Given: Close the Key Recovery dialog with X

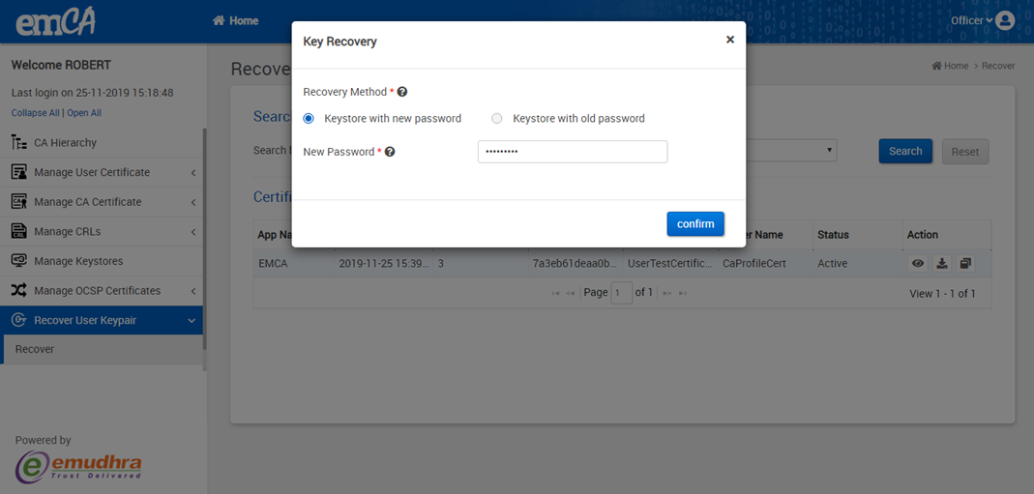Looking at the screenshot, I should pos(730,40).
